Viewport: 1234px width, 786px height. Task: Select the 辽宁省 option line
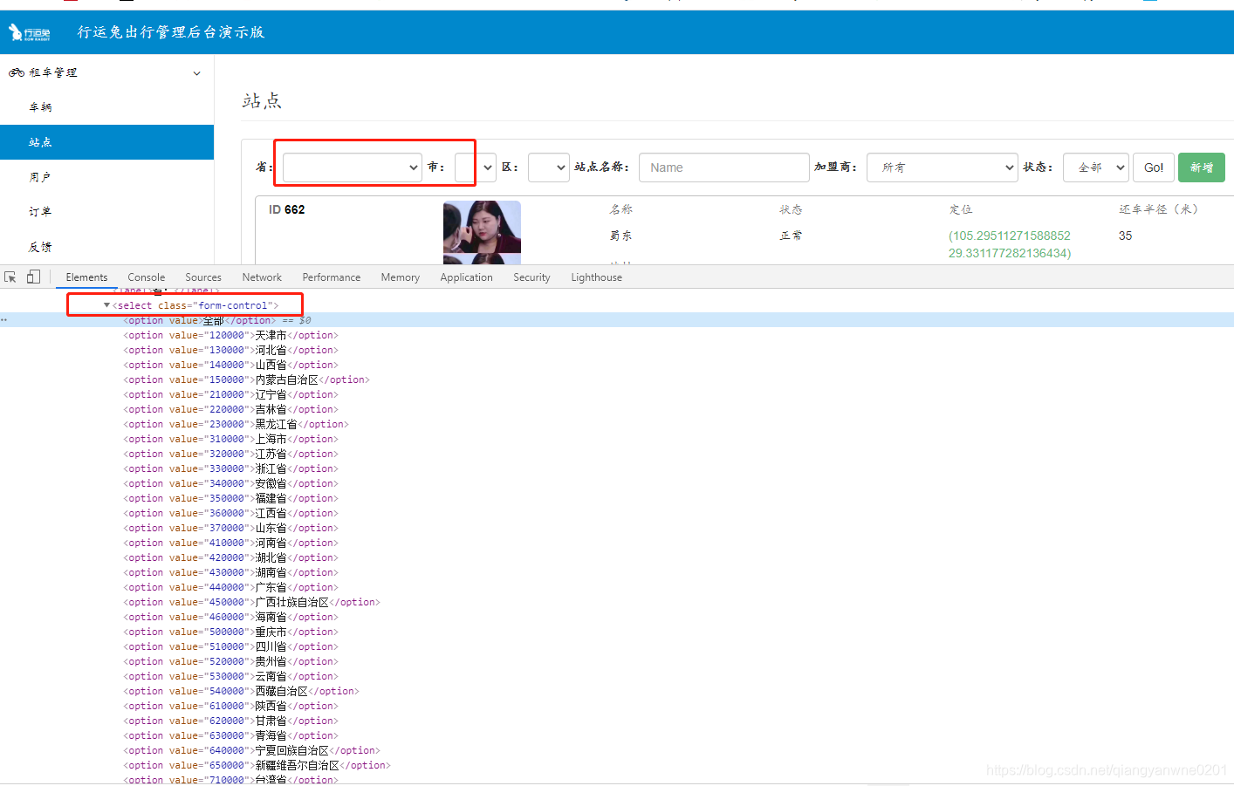pos(230,394)
